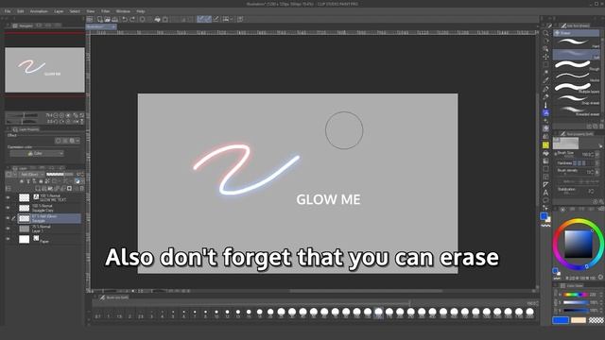Hide the GLOW ME TEXT layer

(8, 197)
